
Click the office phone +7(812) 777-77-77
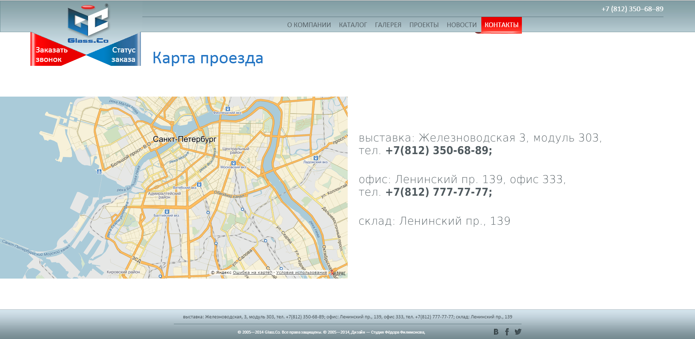point(439,192)
